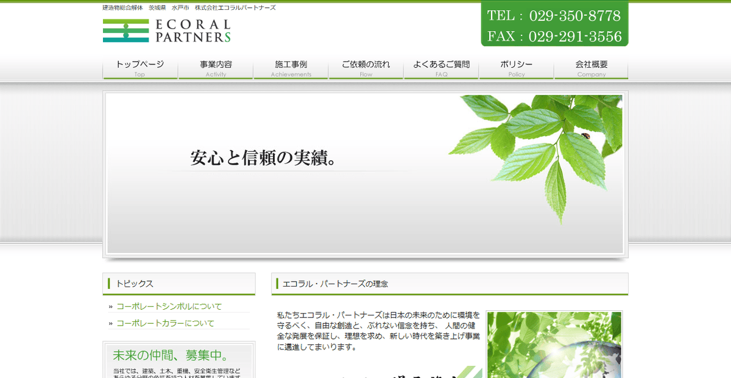Screen dimensions: 731x378
Task: Click the globe and leaves photo in philosophy section
Action: [x=554, y=348]
